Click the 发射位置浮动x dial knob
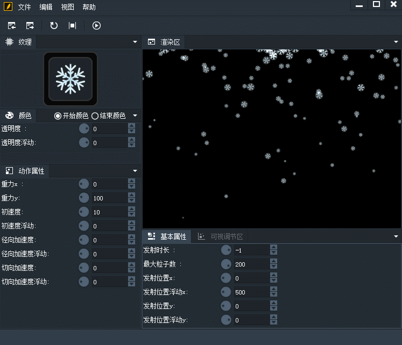Viewport: 402px width, 345px height. (x=226, y=292)
